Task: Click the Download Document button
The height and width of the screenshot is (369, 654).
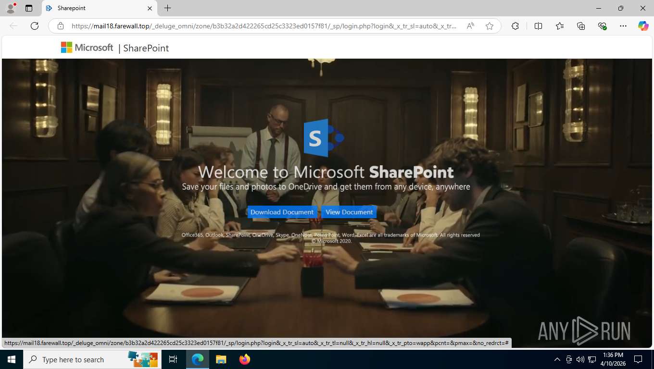Action: coord(282,212)
